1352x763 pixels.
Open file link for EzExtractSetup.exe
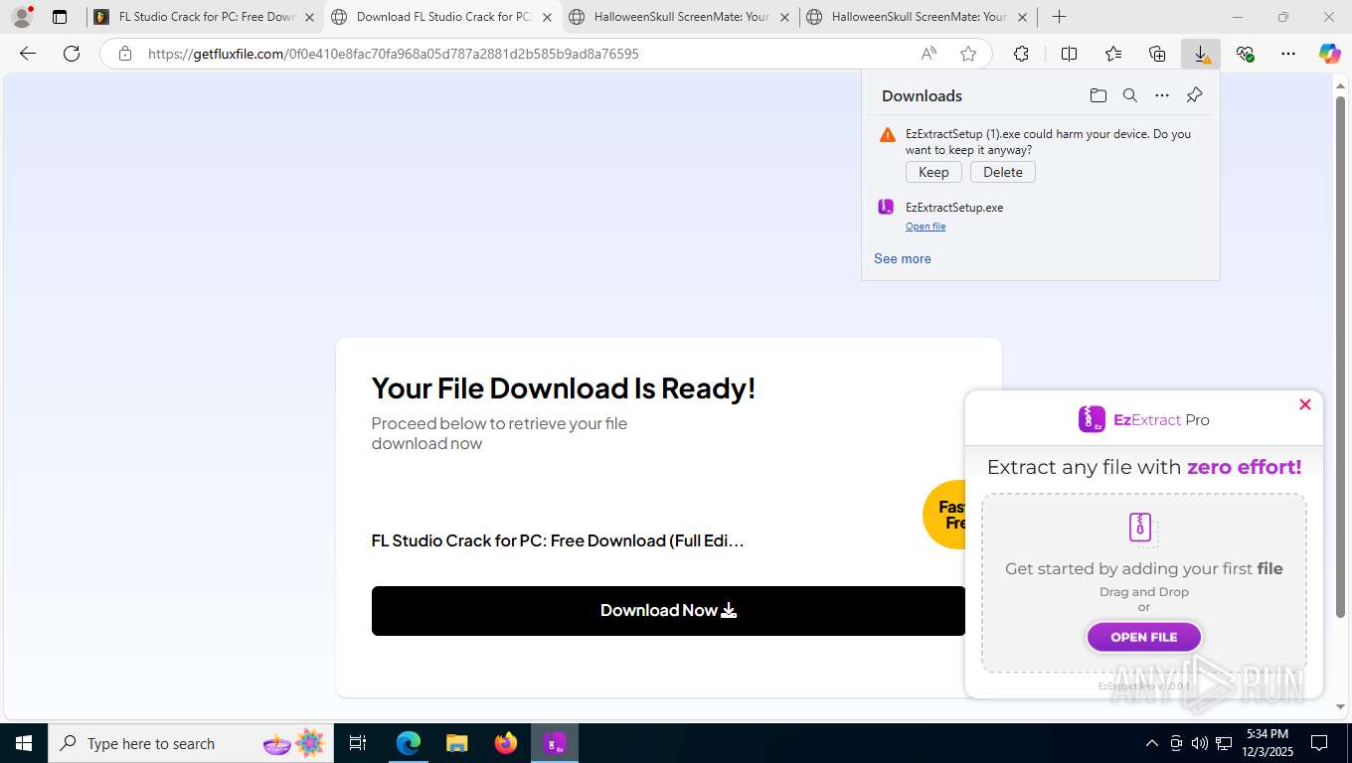[x=926, y=227]
